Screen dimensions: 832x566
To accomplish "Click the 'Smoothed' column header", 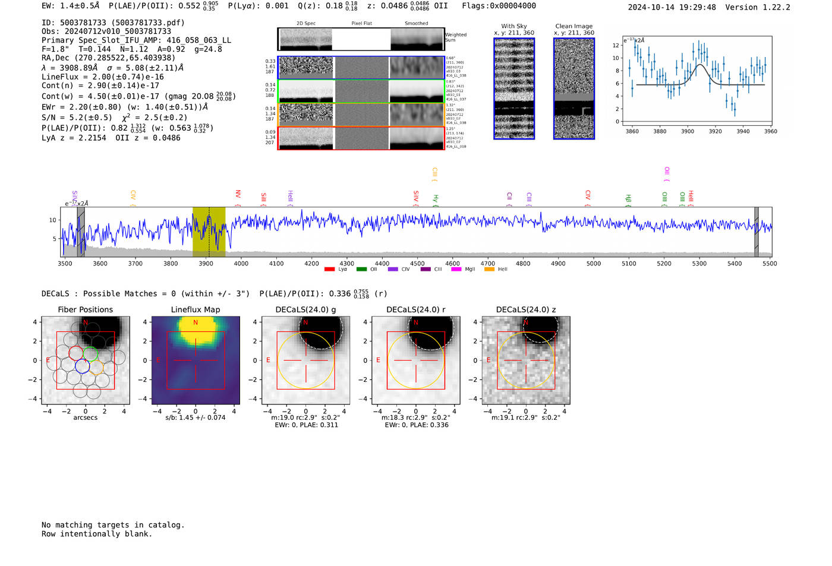I will (x=417, y=24).
